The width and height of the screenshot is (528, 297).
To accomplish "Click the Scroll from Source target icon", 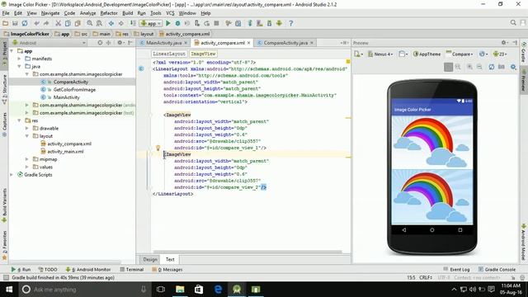I will (100, 43).
